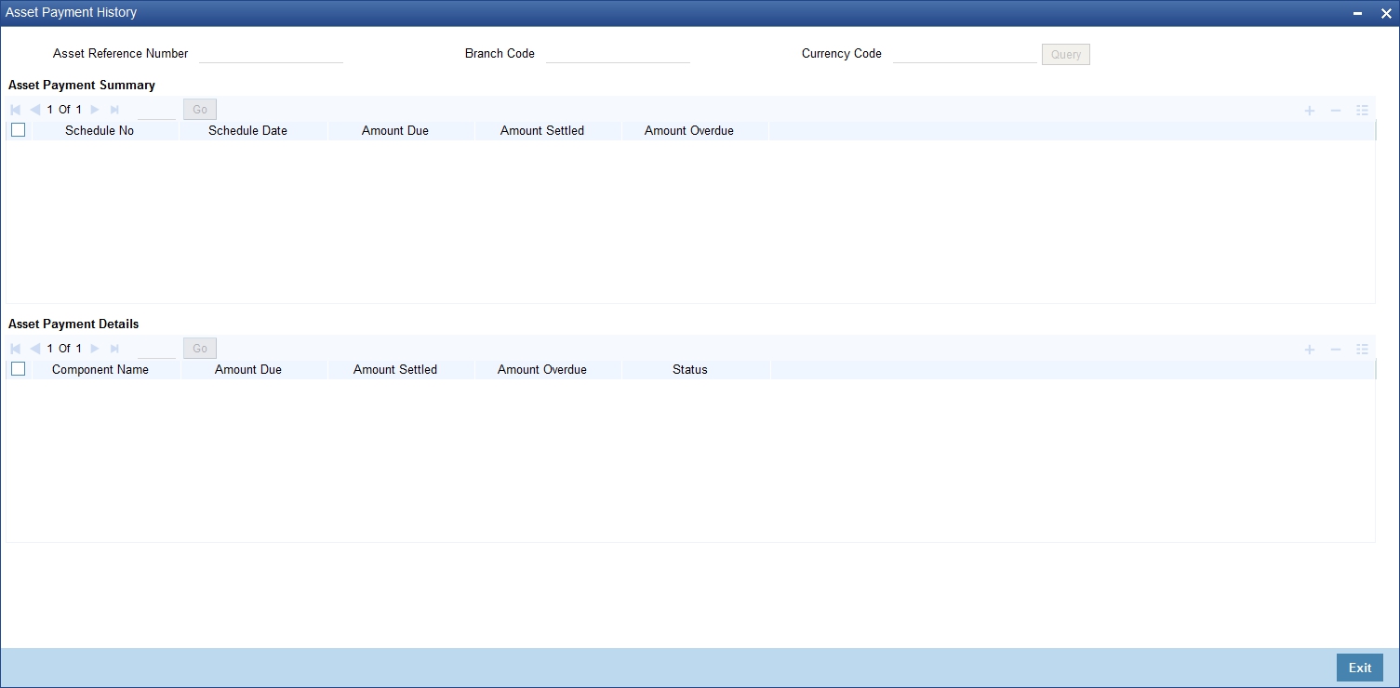Close the Asset Payment History window
The height and width of the screenshot is (688, 1400).
point(1385,13)
